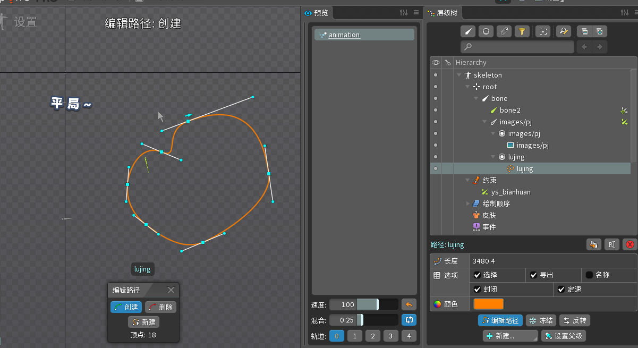Click the 皮肤 skin shirt icon

[x=476, y=215]
